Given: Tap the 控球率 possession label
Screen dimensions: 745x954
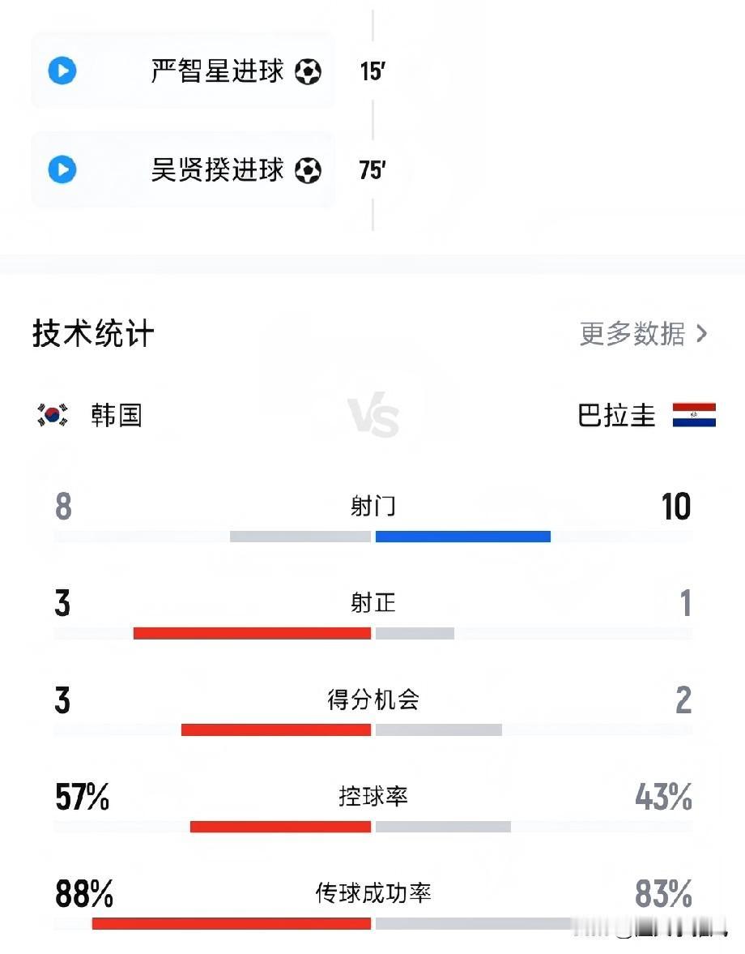Looking at the screenshot, I should coord(373,797).
